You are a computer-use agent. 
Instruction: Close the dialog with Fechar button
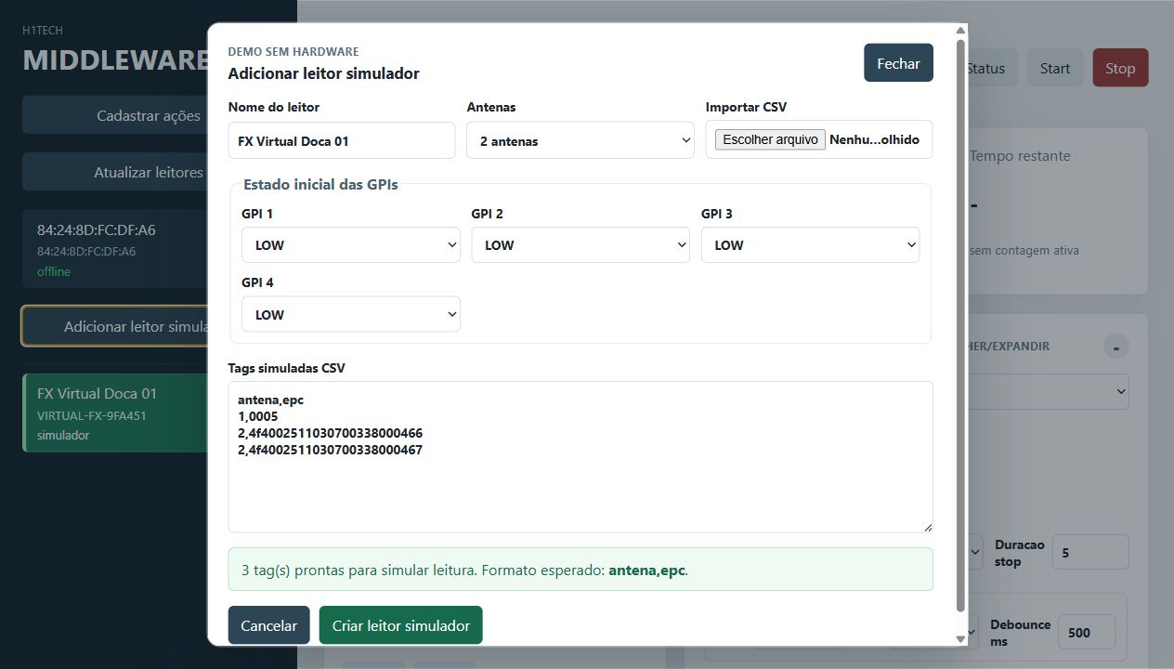click(898, 63)
